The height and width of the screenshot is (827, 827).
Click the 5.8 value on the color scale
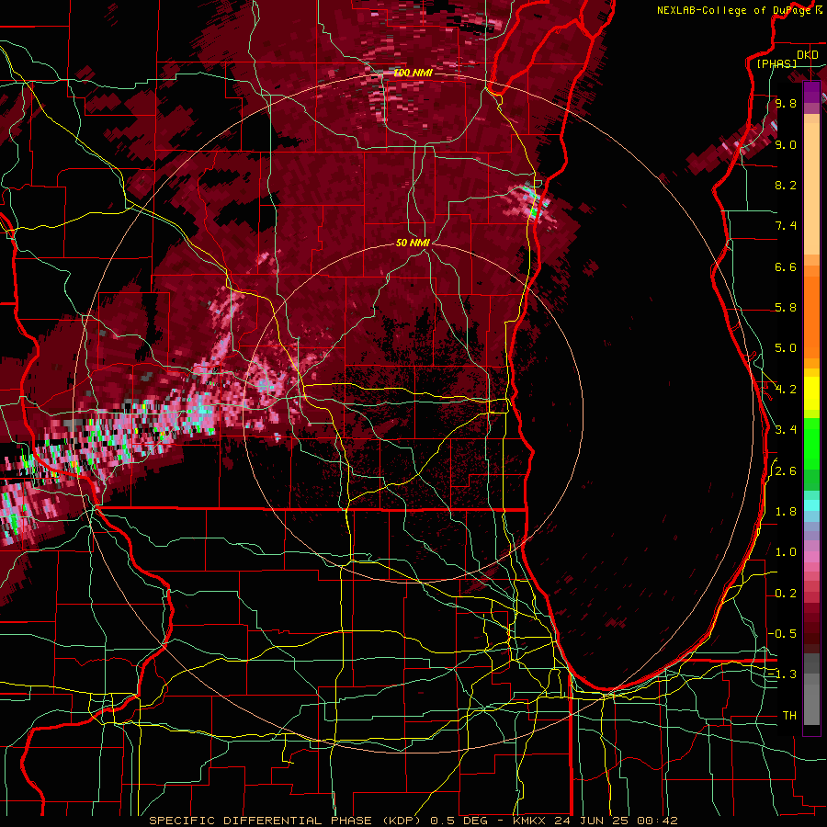(786, 308)
